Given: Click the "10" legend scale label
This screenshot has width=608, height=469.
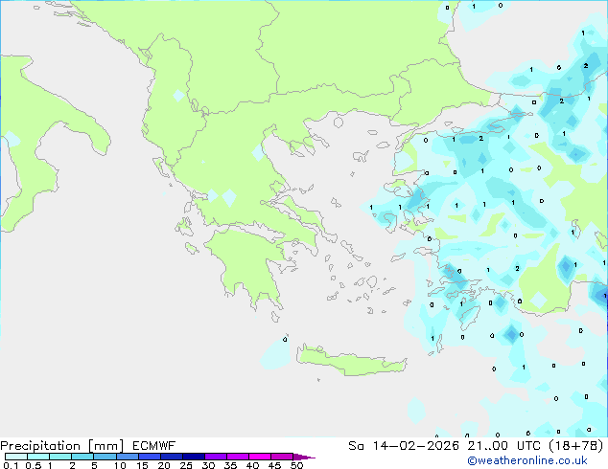Looking at the screenshot, I should 120,465.
